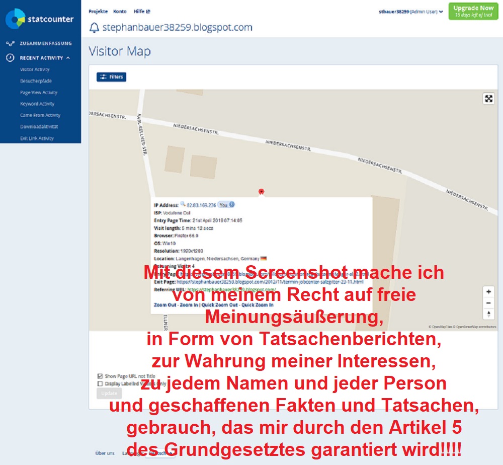Screen dimensions: 503x465
Task: Open the Zusammenfassung summary icon
Action: pos(10,43)
